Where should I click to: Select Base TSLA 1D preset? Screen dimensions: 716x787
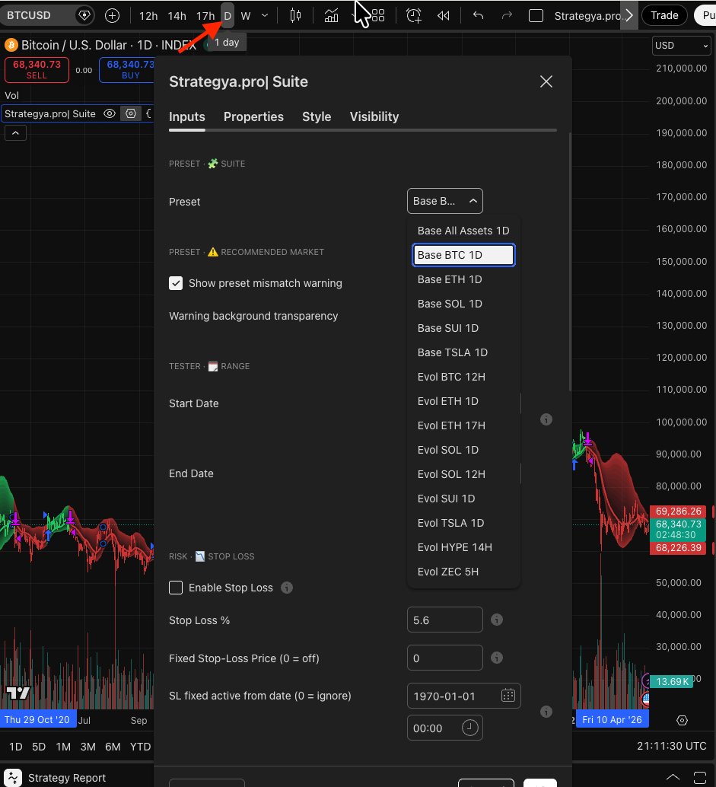[463, 352]
